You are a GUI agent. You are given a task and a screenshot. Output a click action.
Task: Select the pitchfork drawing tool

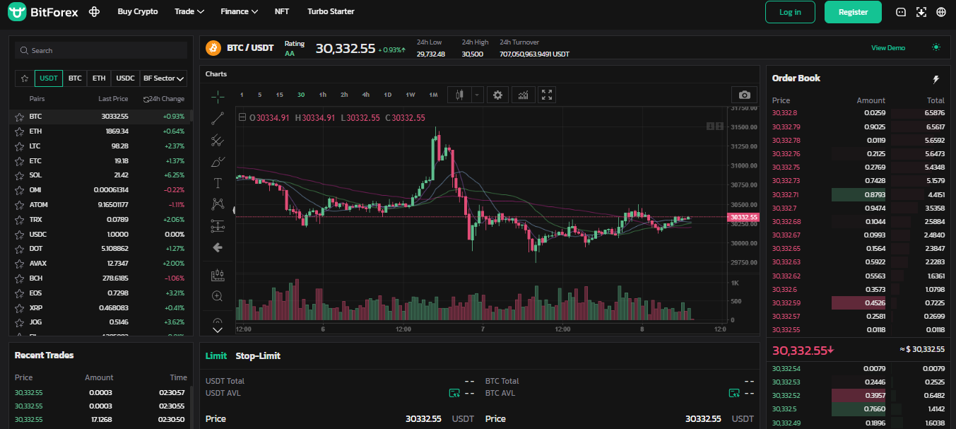(218, 141)
